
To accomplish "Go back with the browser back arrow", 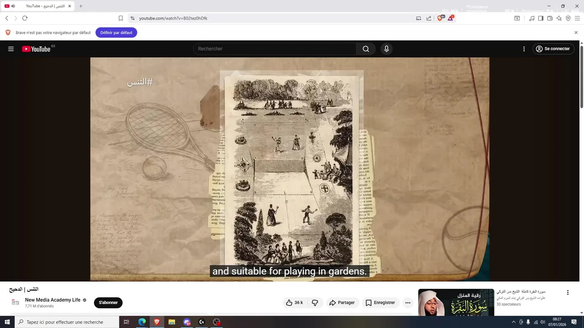I will coord(7,18).
